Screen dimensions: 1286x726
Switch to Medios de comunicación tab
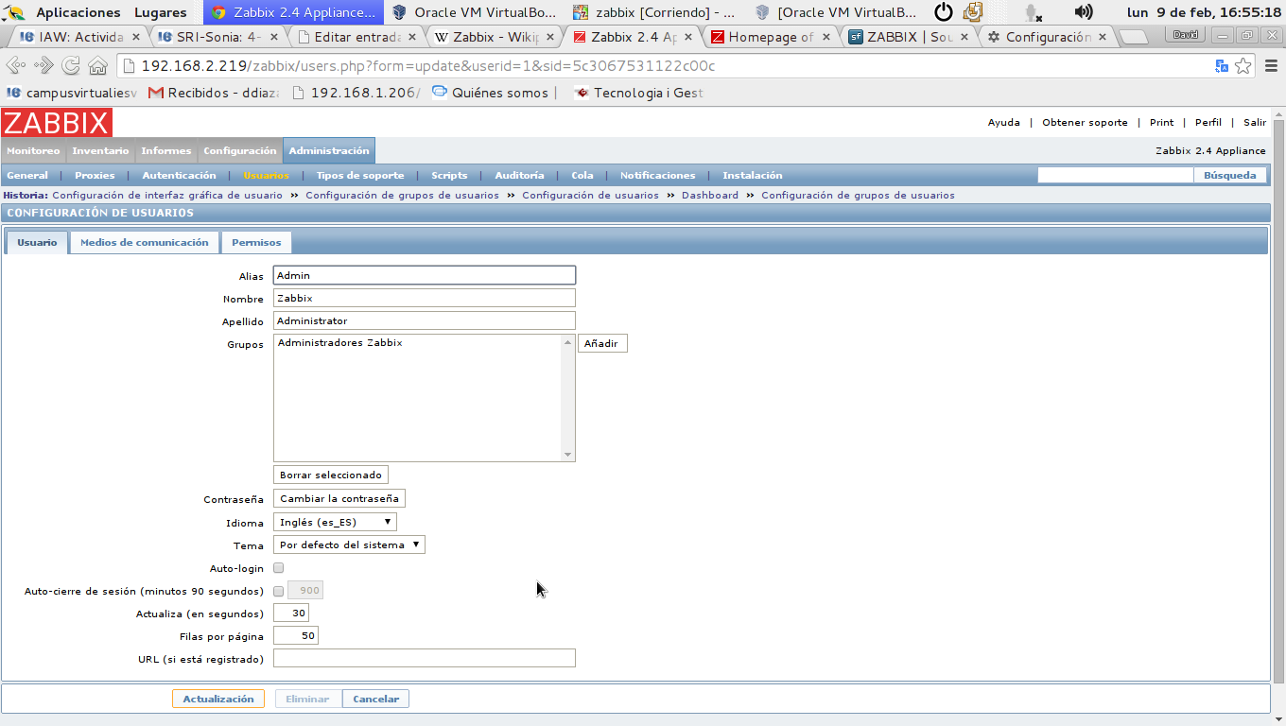(x=144, y=243)
